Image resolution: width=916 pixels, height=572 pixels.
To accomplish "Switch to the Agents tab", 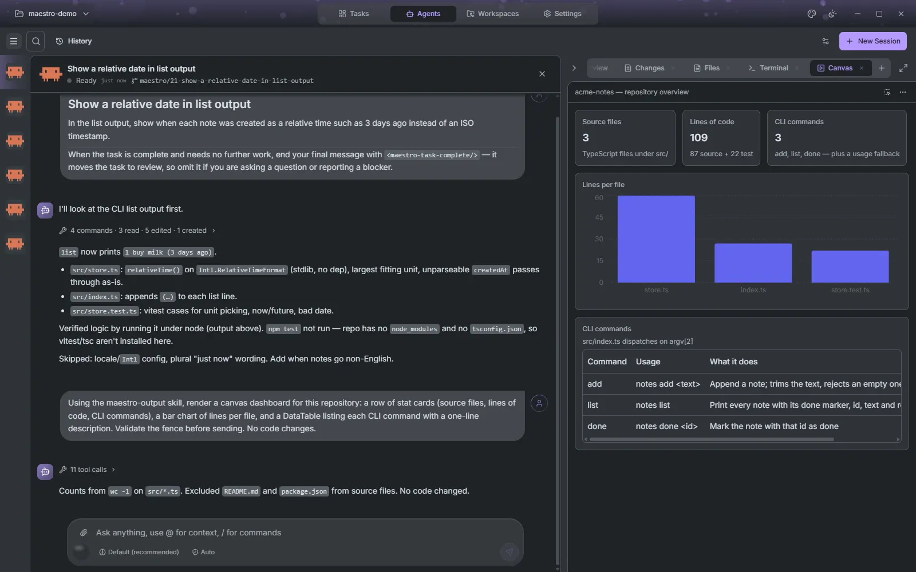I will click(x=423, y=14).
